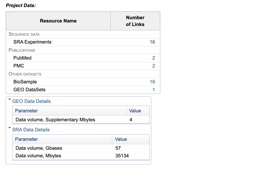Open the BioSample link count 16
This screenshot has height=179, width=266.
pyautogui.click(x=152, y=82)
